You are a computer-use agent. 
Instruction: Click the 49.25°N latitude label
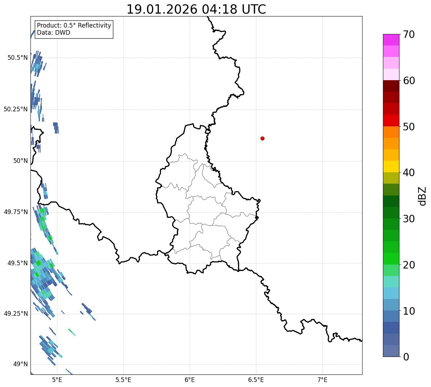[15, 314]
